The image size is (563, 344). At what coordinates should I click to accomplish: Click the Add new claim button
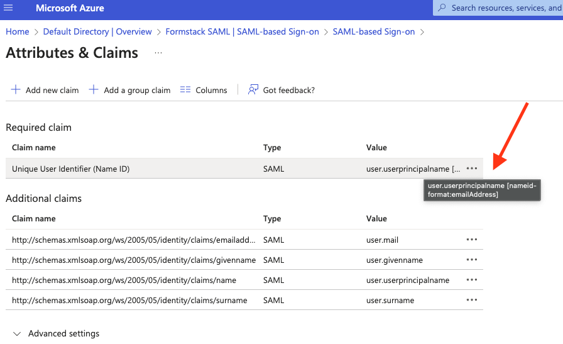click(45, 90)
